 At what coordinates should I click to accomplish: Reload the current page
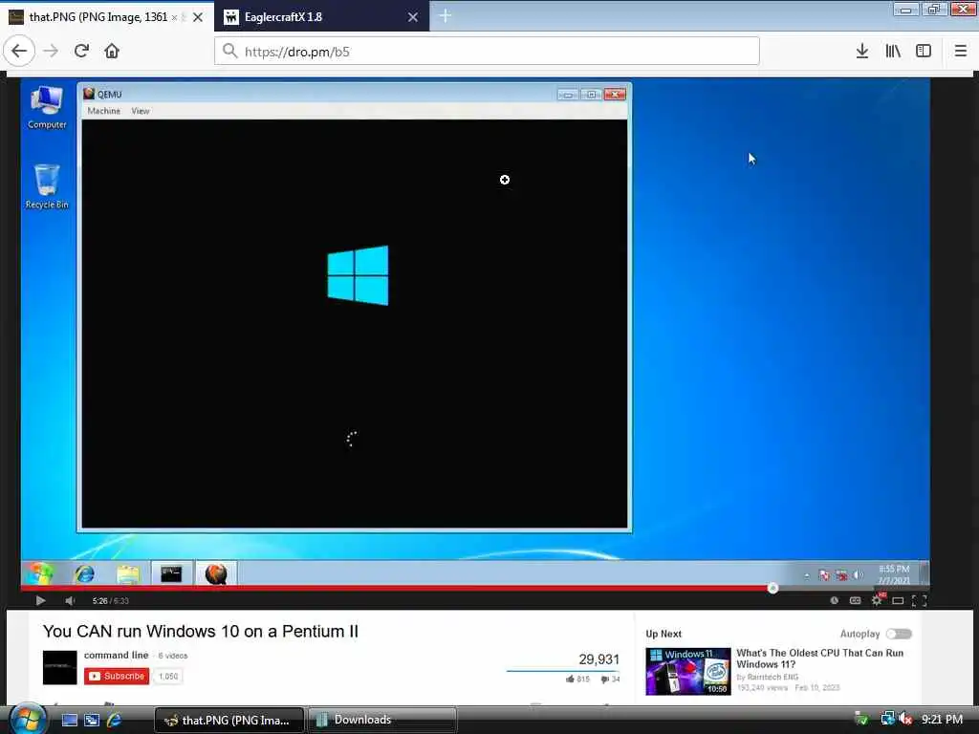81,52
